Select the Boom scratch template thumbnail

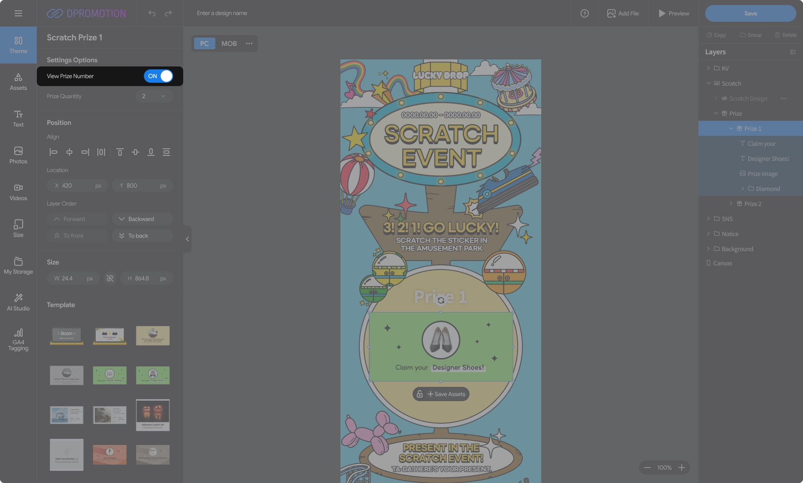click(x=66, y=336)
